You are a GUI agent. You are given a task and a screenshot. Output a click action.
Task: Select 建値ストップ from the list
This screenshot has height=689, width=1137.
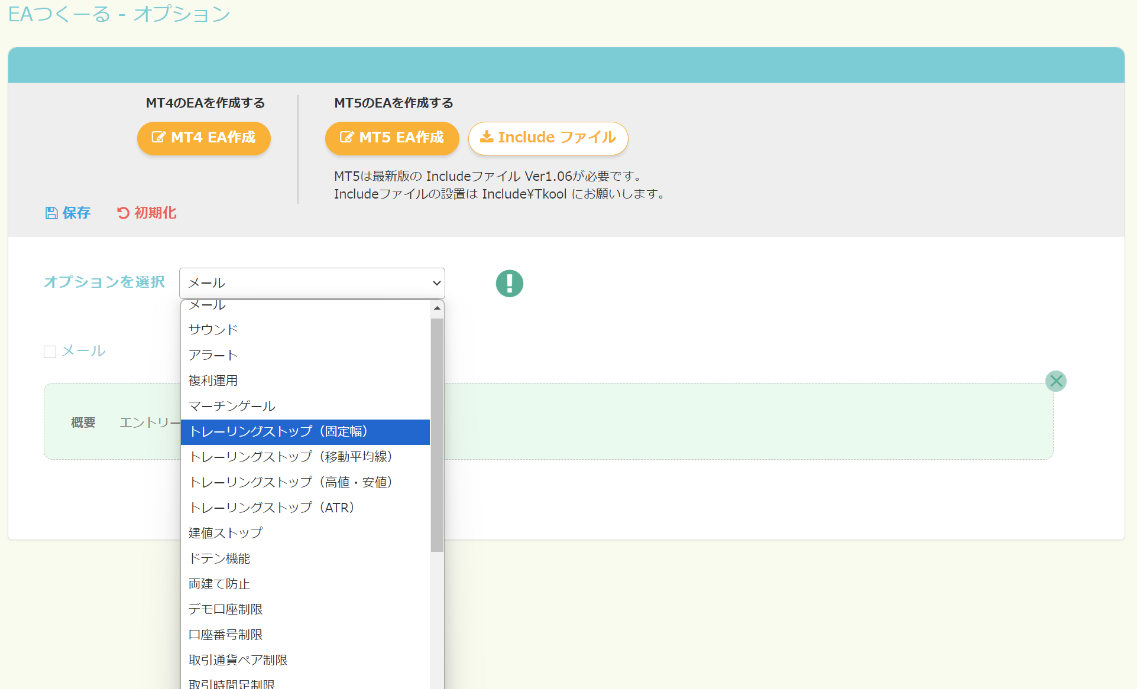[225, 533]
